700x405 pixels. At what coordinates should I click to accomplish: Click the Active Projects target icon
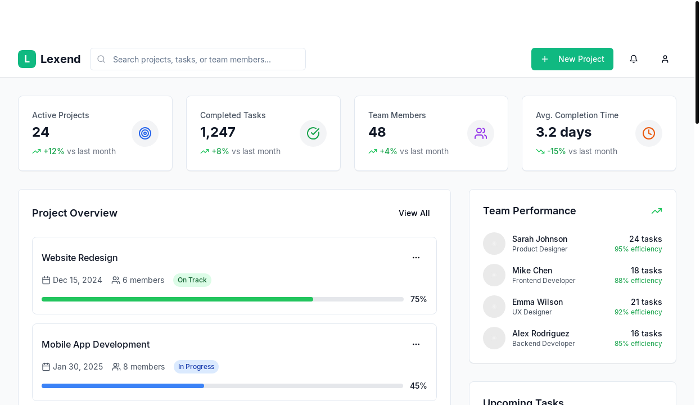click(145, 133)
